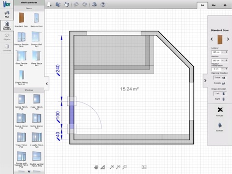Edit the 40 dimension label

58,136
